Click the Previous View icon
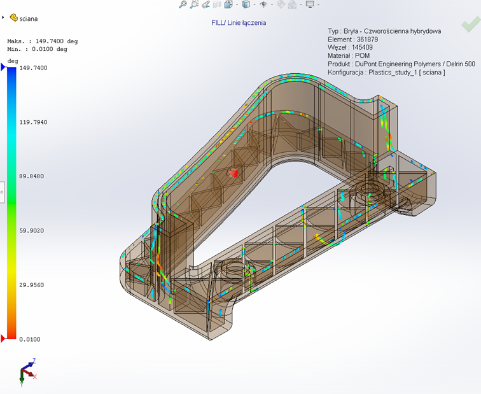 [206, 4]
